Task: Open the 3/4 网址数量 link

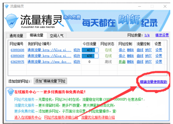Action: pyautogui.click(x=147, y=35)
